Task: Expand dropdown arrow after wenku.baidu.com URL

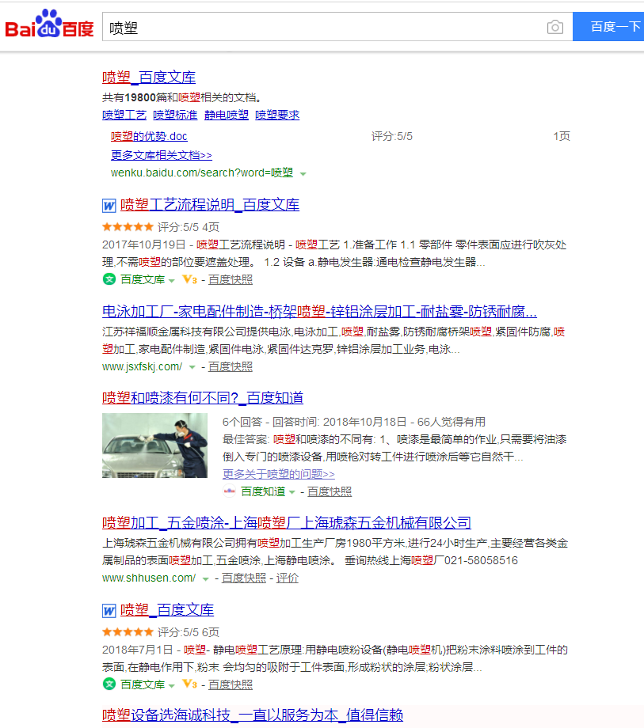Action: click(303, 174)
